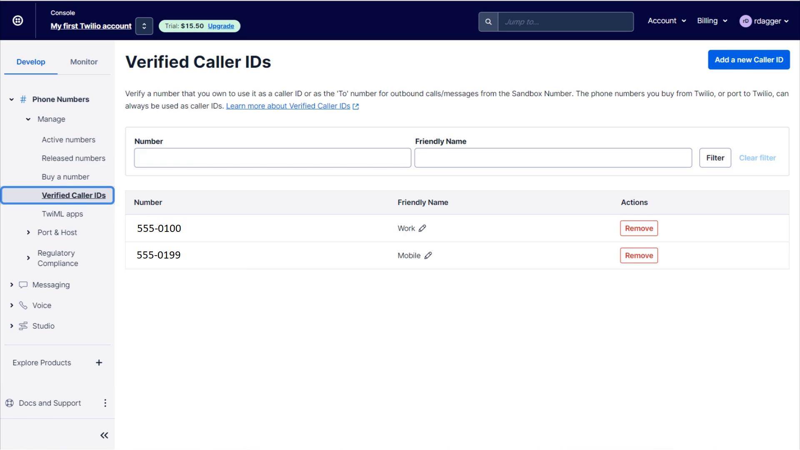Image resolution: width=800 pixels, height=450 pixels.
Task: Click the Number table column header
Action: pos(148,202)
